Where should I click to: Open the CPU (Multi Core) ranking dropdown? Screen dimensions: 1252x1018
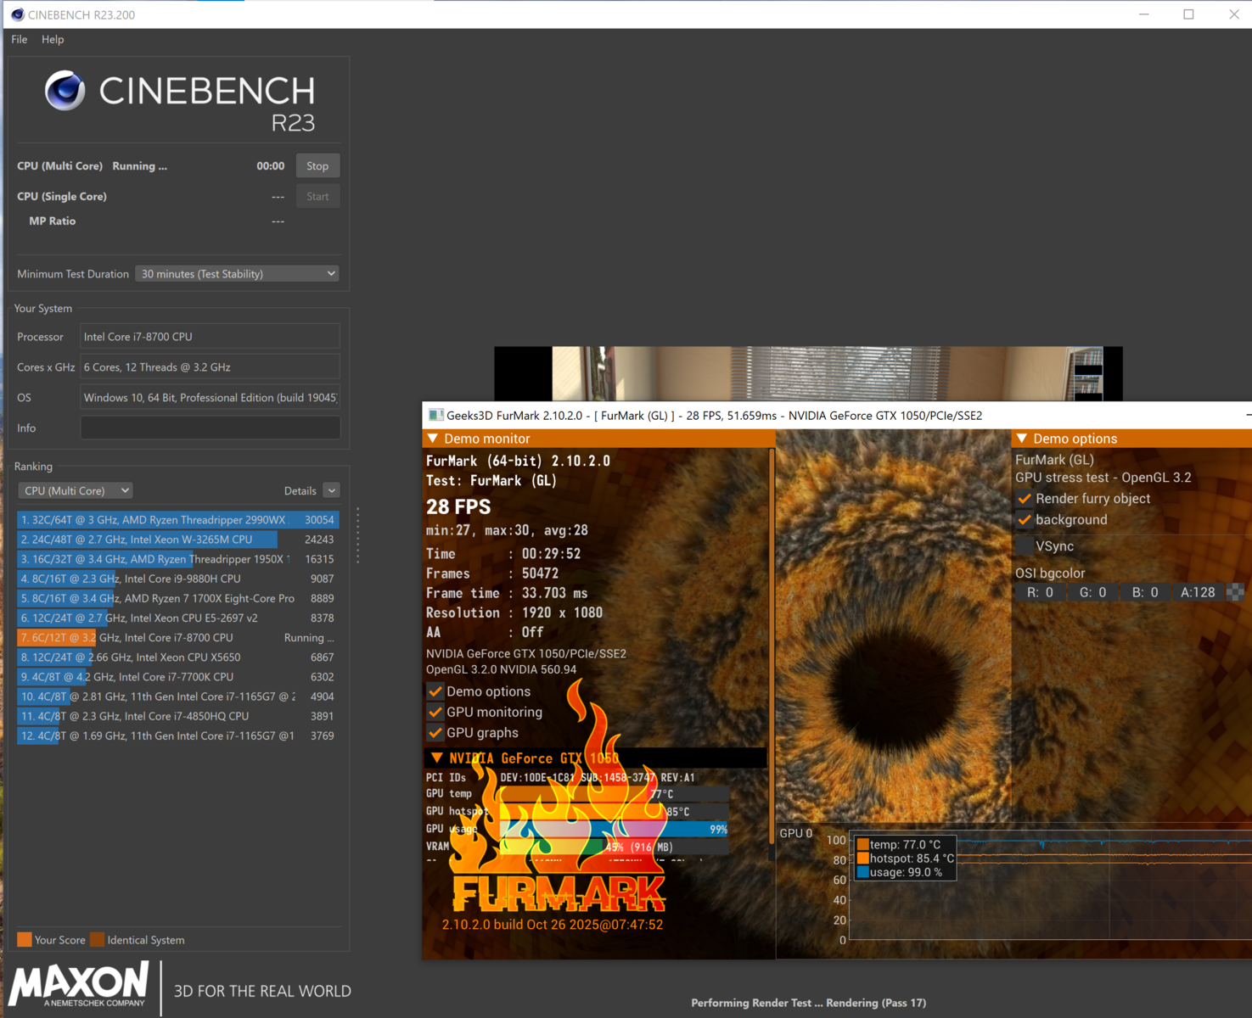(76, 490)
